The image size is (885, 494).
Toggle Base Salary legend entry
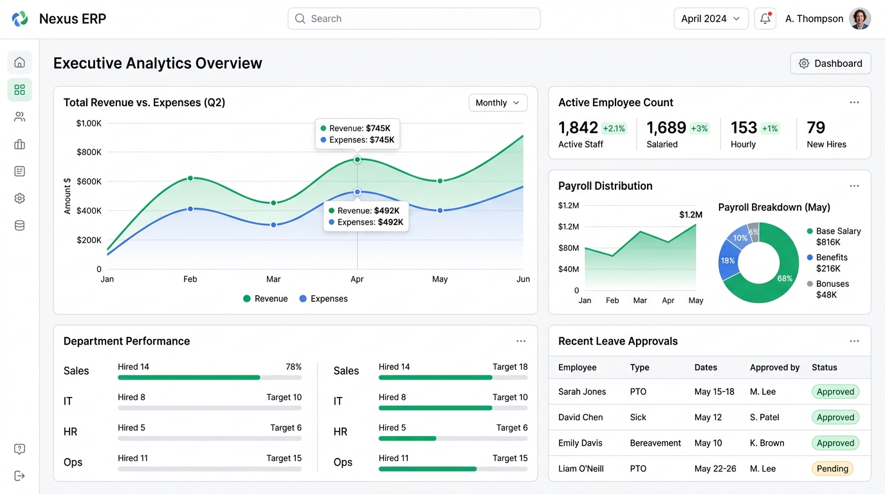[834, 237]
